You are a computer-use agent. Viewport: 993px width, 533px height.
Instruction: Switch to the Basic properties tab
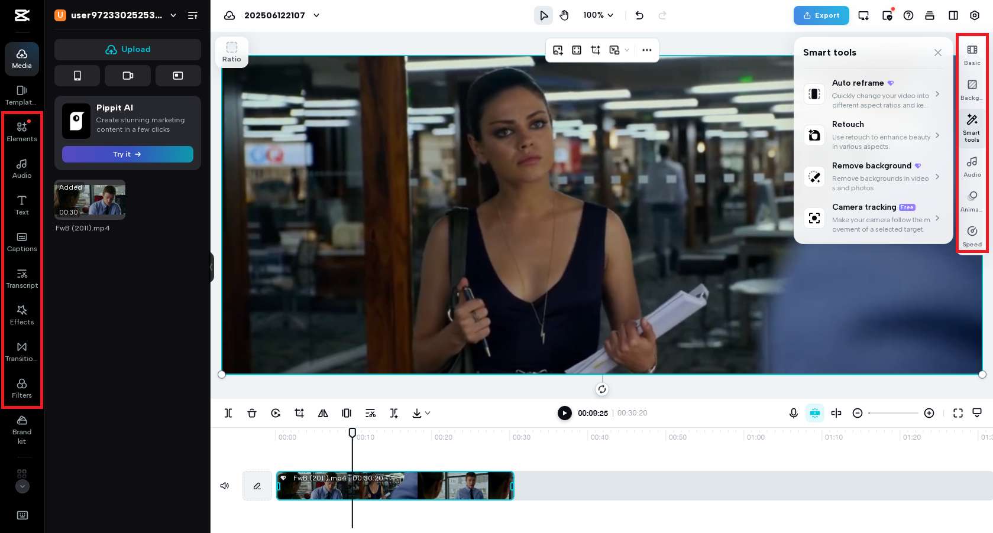(972, 54)
